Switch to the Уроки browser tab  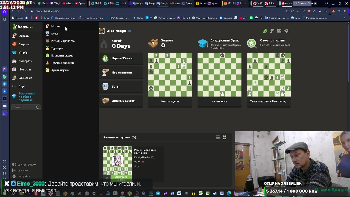213,4
